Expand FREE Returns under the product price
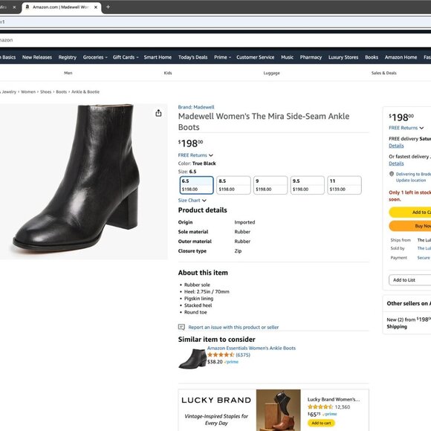The width and height of the screenshot is (431, 431). click(x=195, y=155)
